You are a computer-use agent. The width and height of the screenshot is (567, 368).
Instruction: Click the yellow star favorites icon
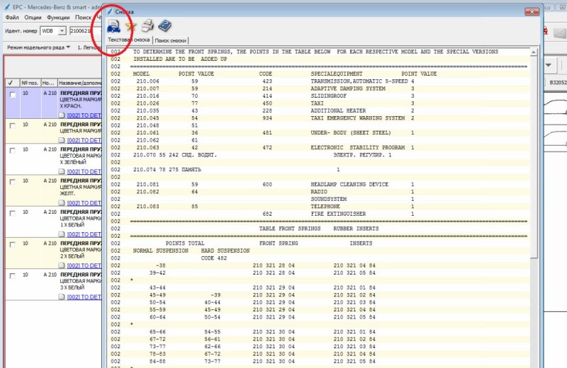tap(130, 26)
